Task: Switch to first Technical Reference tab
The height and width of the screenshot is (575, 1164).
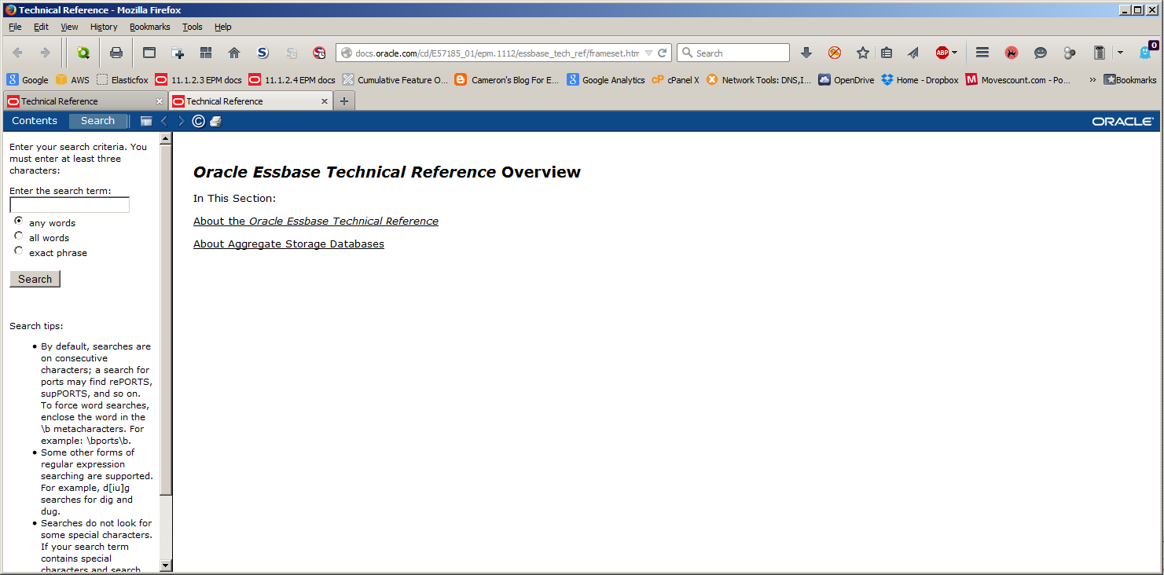Action: 85,101
